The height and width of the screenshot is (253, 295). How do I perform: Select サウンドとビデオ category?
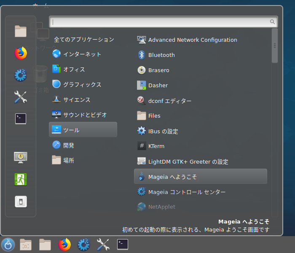83,115
